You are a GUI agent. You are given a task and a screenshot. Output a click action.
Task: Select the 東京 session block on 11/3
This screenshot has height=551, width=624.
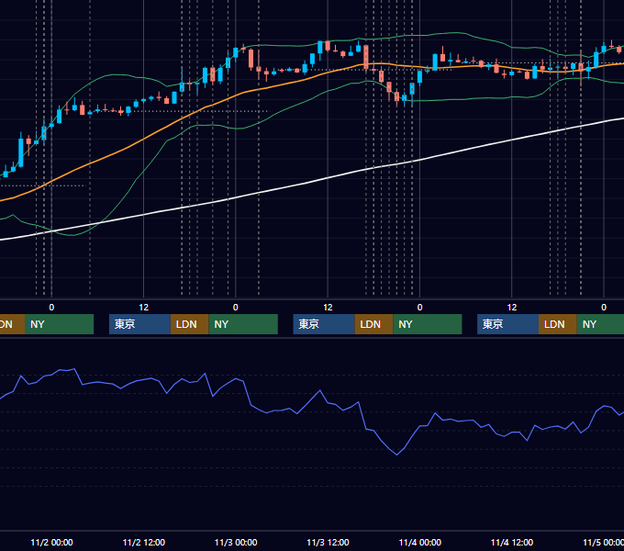(x=324, y=324)
